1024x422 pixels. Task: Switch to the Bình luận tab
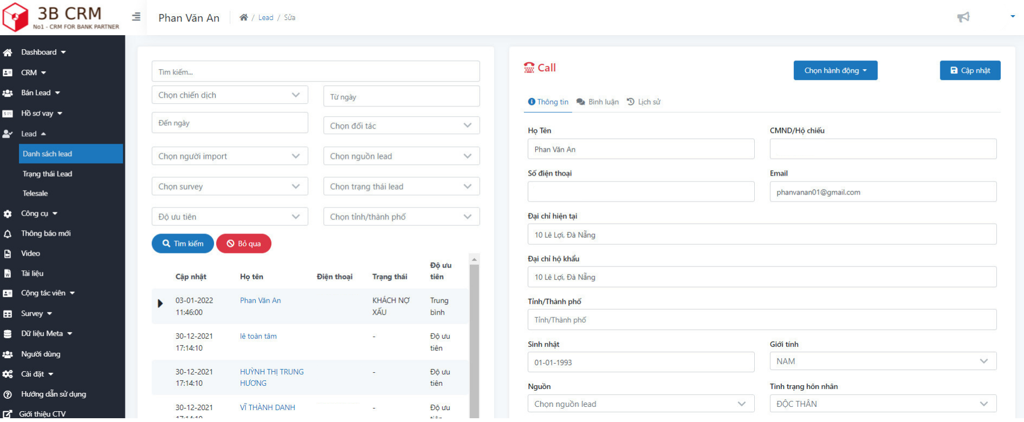598,102
